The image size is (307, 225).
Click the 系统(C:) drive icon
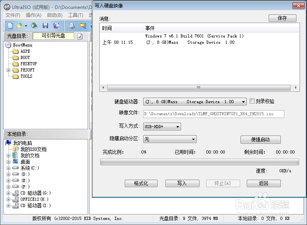[16, 168]
